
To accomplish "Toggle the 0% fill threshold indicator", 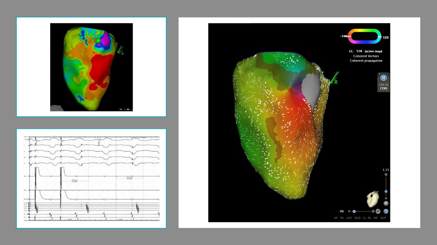I will tap(341, 211).
